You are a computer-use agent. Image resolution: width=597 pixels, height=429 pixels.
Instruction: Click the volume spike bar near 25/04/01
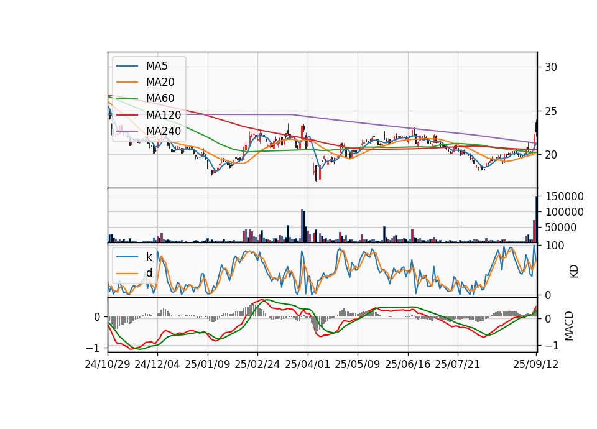302,226
